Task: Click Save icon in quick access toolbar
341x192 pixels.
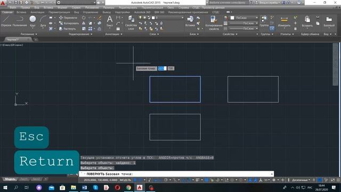Action: coord(16,3)
